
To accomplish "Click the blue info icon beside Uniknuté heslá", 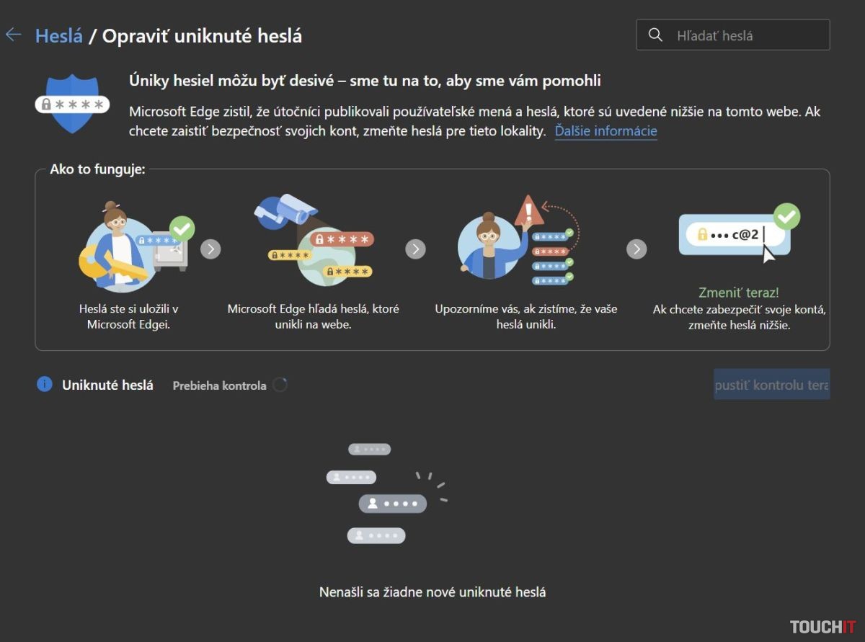I will pyautogui.click(x=45, y=385).
